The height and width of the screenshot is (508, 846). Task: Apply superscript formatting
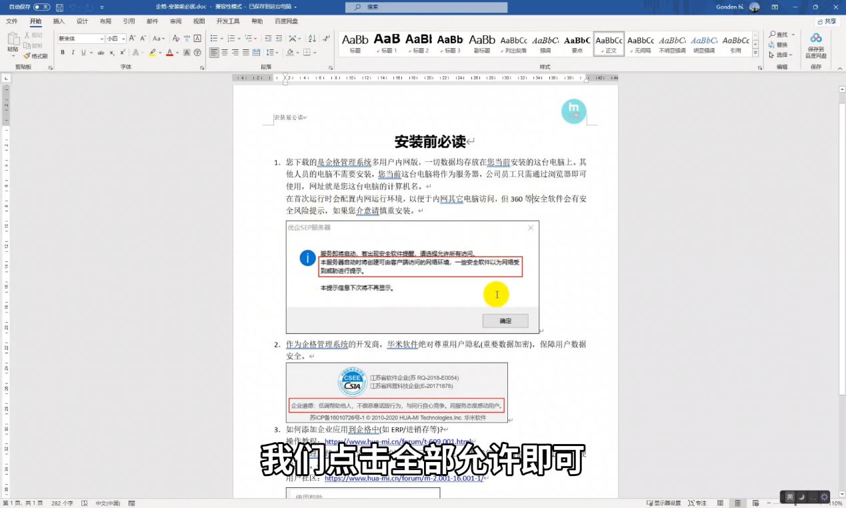click(x=121, y=52)
